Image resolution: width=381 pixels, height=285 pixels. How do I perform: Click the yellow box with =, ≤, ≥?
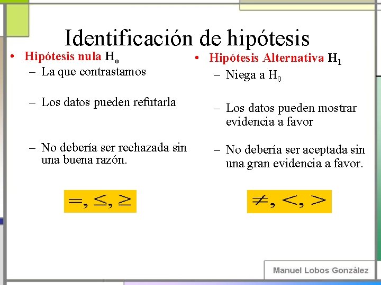tap(100, 201)
